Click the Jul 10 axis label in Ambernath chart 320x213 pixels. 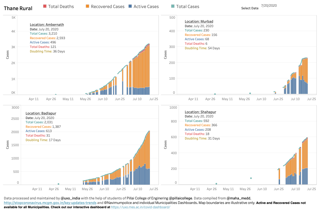tap(137, 99)
